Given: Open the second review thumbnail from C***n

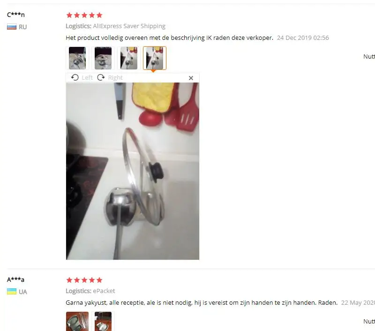Looking at the screenshot, I should tap(103, 58).
